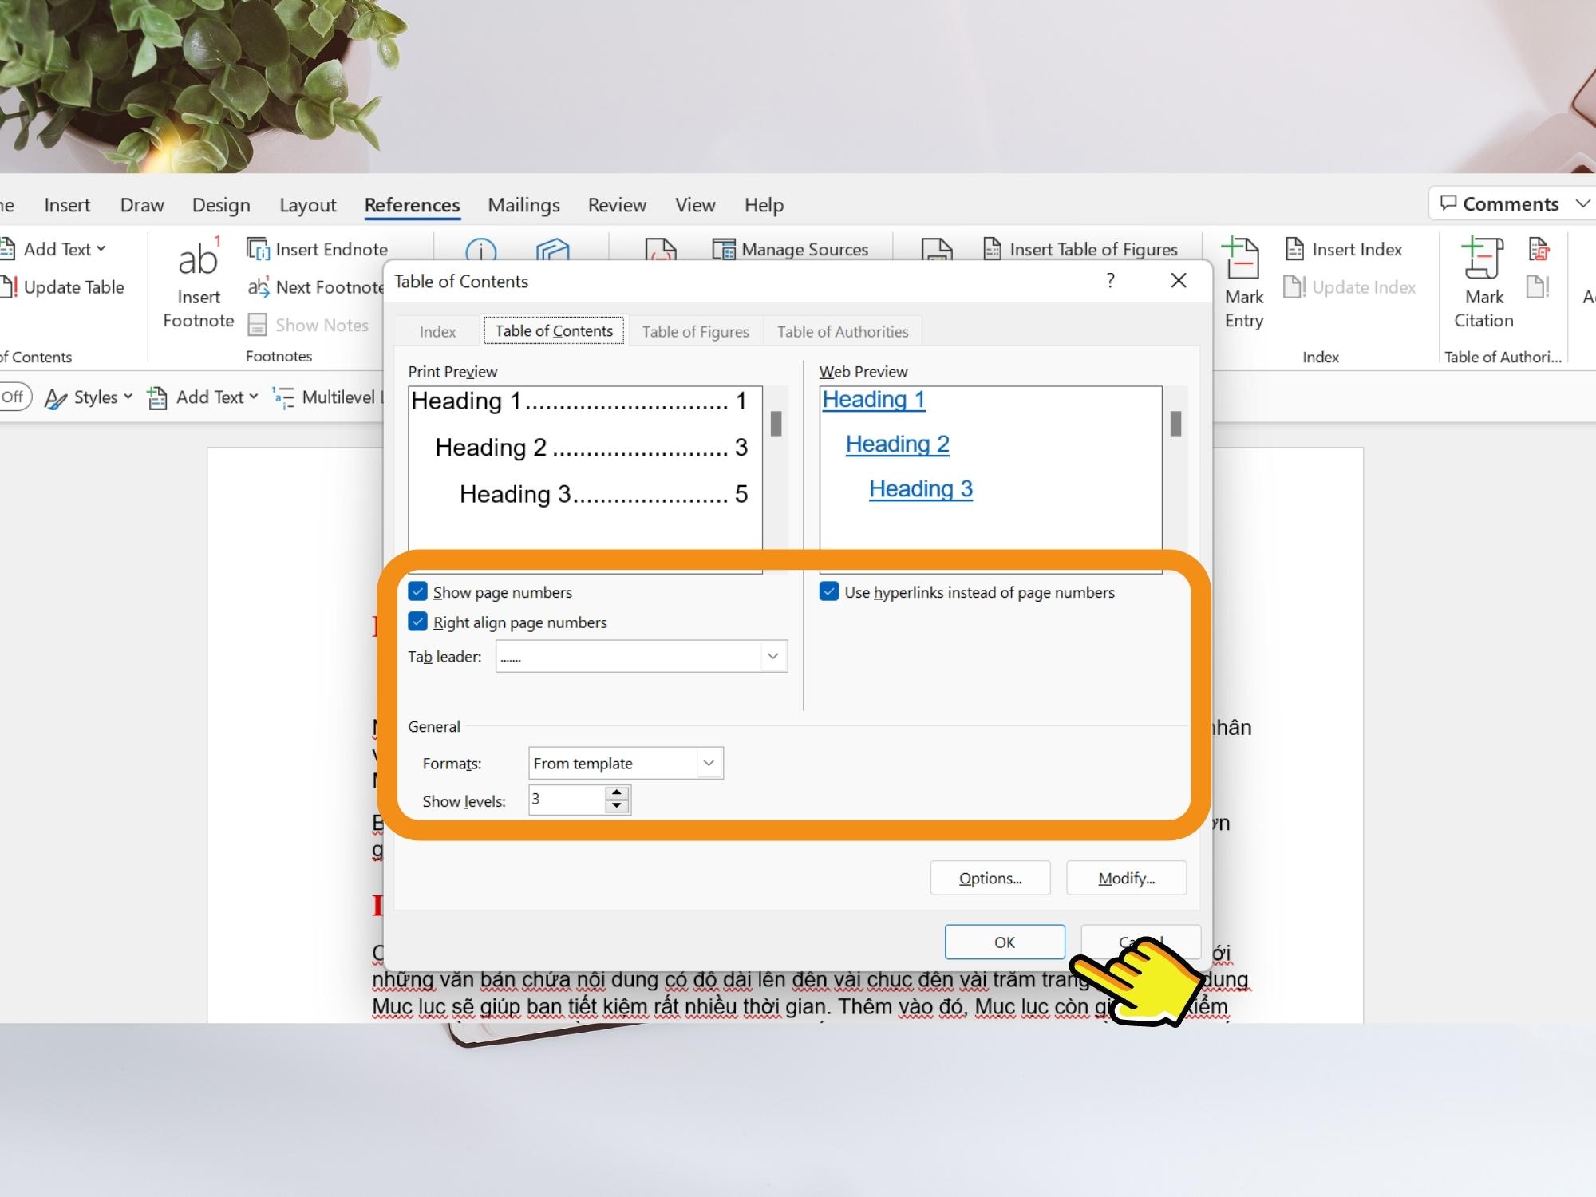Click Heading 2 link in Web Preview
The width and height of the screenshot is (1596, 1197).
pyautogui.click(x=898, y=444)
